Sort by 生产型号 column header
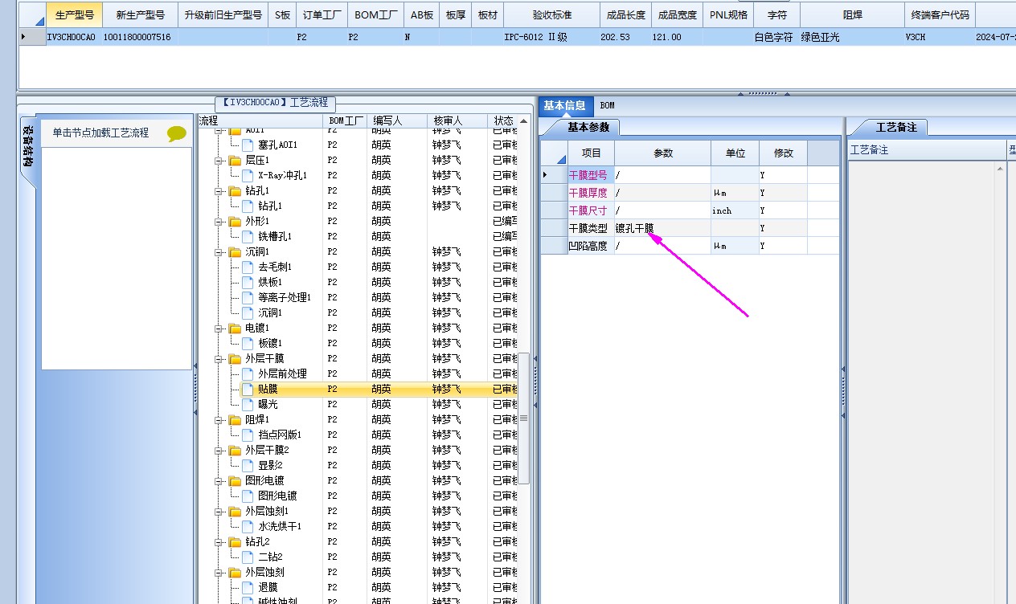Viewport: 1016px width, 604px height. point(75,15)
